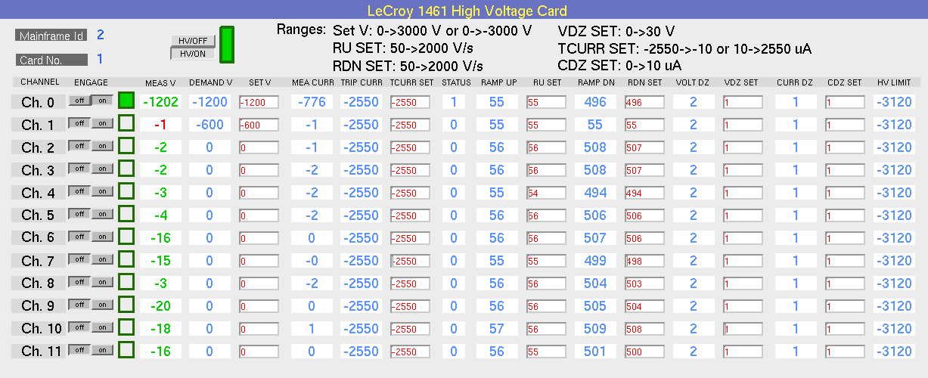Click Ch. 10 engage indicator square

click(x=126, y=327)
